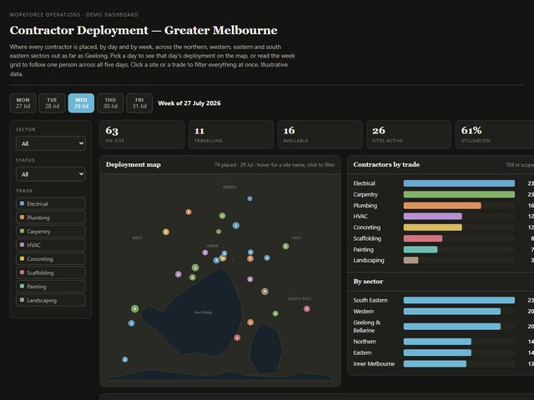534x400 pixels.
Task: Click the 'Week of 27 July 2026' label
Action: (189, 103)
